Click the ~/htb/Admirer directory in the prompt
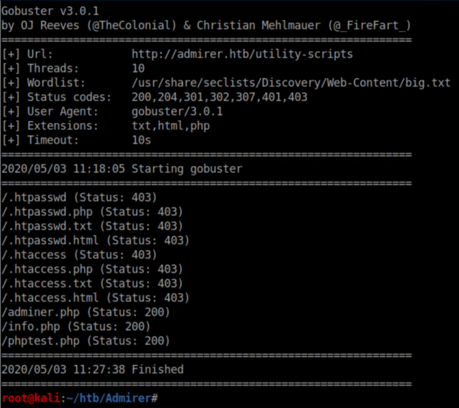The height and width of the screenshot is (408, 459). point(117,398)
